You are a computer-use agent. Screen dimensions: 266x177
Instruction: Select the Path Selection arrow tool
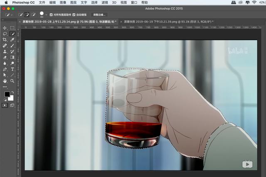coord(5,75)
